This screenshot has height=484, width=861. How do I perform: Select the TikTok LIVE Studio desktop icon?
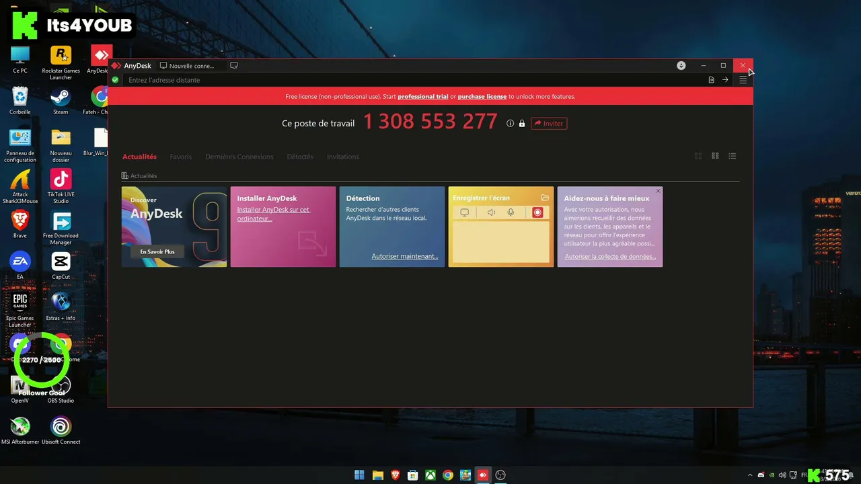(x=61, y=187)
